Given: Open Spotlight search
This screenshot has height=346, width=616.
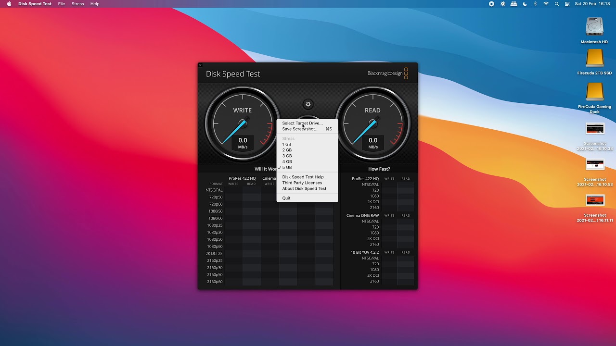Looking at the screenshot, I should tap(557, 4).
